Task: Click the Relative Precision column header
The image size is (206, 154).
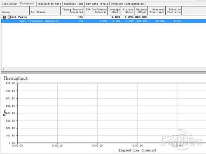Action: coord(174,11)
